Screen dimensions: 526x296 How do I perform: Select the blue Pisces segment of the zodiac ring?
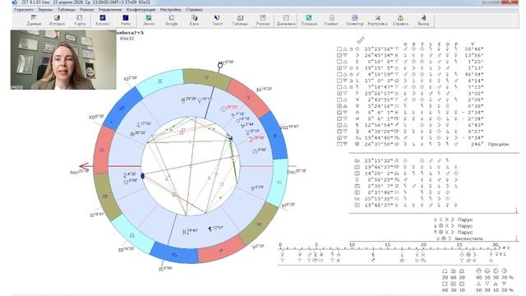275,136
